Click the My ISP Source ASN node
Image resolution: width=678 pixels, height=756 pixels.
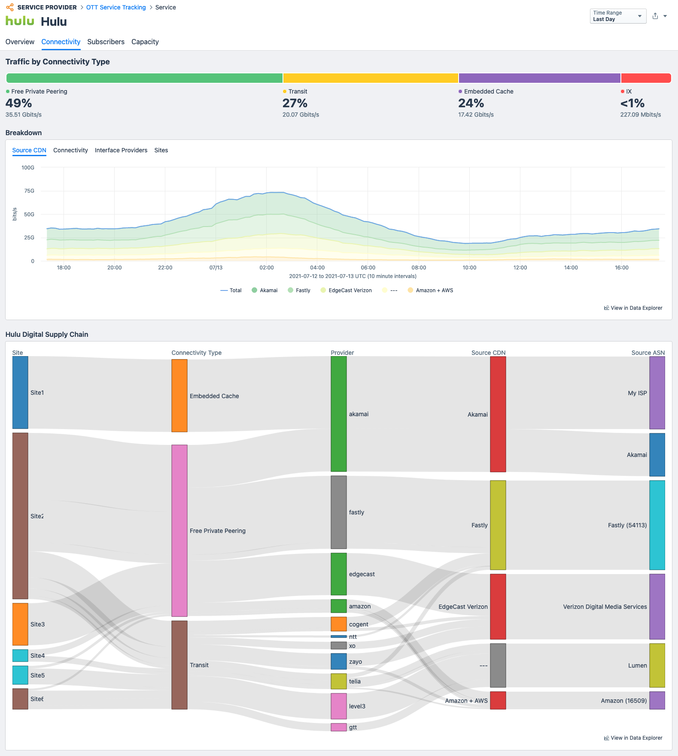click(x=657, y=393)
